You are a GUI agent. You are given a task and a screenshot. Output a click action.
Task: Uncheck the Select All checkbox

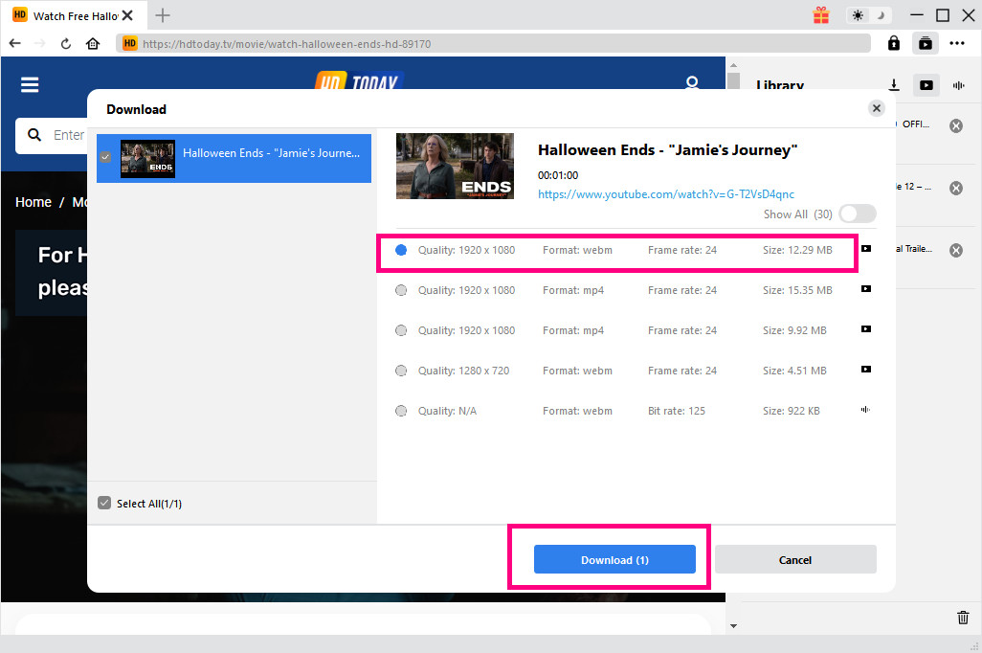[104, 504]
